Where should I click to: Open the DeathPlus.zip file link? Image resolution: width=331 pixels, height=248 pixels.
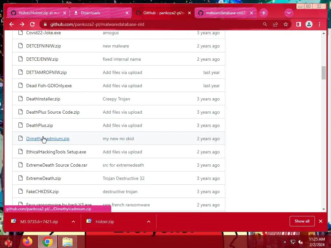tap(39, 126)
